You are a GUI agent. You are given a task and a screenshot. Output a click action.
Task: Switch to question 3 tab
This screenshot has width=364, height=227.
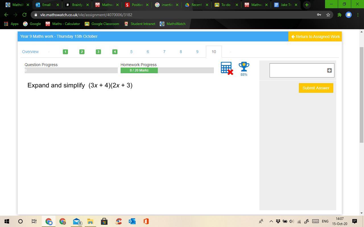coord(98,52)
